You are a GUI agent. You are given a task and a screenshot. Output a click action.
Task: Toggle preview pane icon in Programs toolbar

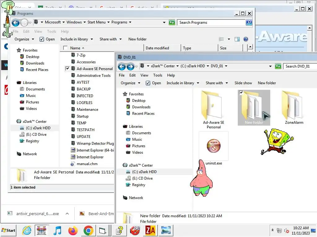click(237, 39)
